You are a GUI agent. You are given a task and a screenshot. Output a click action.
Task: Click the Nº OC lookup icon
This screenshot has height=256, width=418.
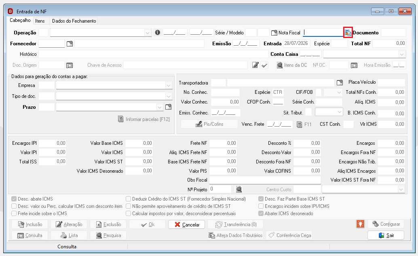(x=354, y=65)
